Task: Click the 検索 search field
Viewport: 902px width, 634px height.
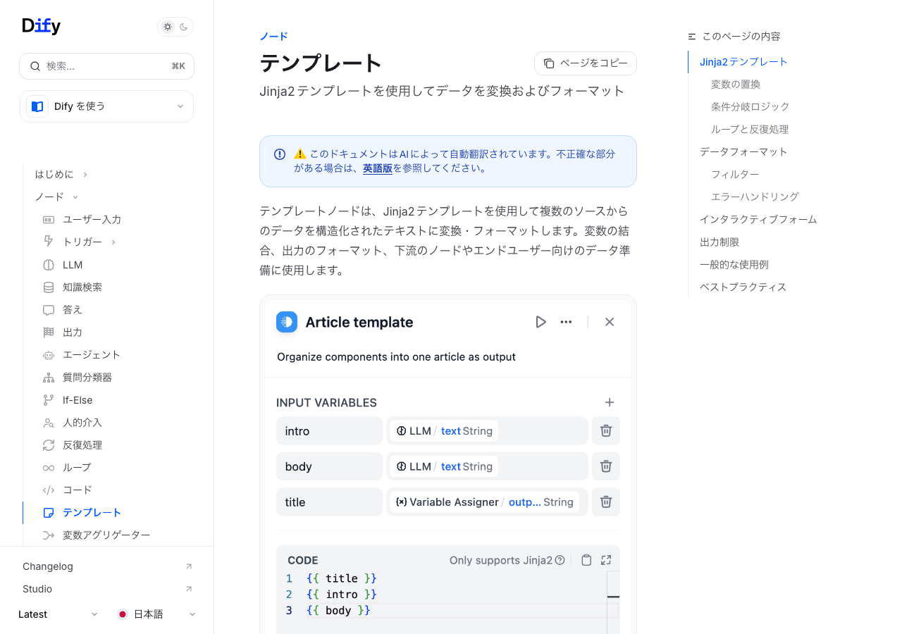Action: tap(106, 66)
